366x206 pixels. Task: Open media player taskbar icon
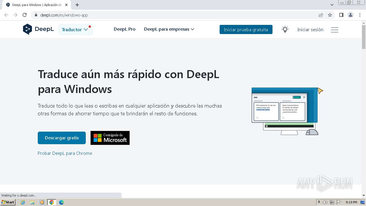42,202
